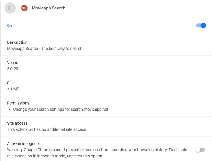Click the Movieapp Search extension icon
The height and width of the screenshot is (161, 212).
24,8
